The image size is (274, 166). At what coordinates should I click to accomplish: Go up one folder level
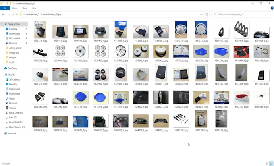(17, 15)
